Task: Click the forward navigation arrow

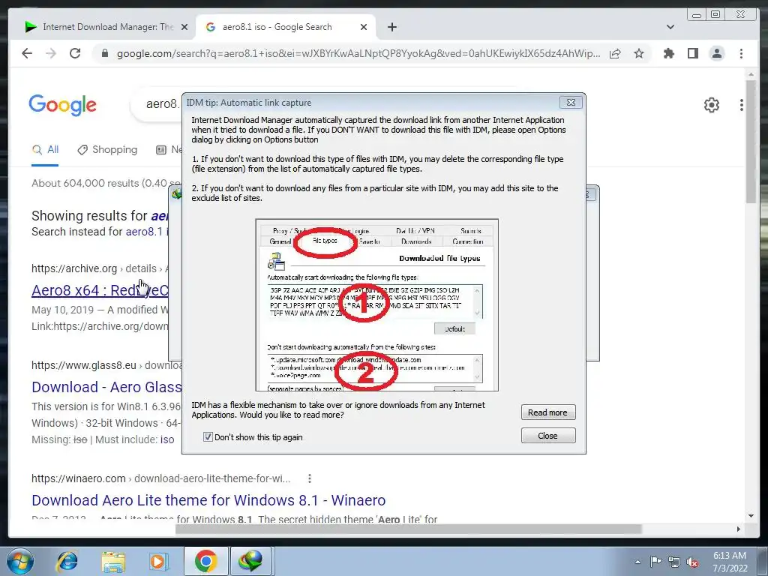Action: (51, 53)
